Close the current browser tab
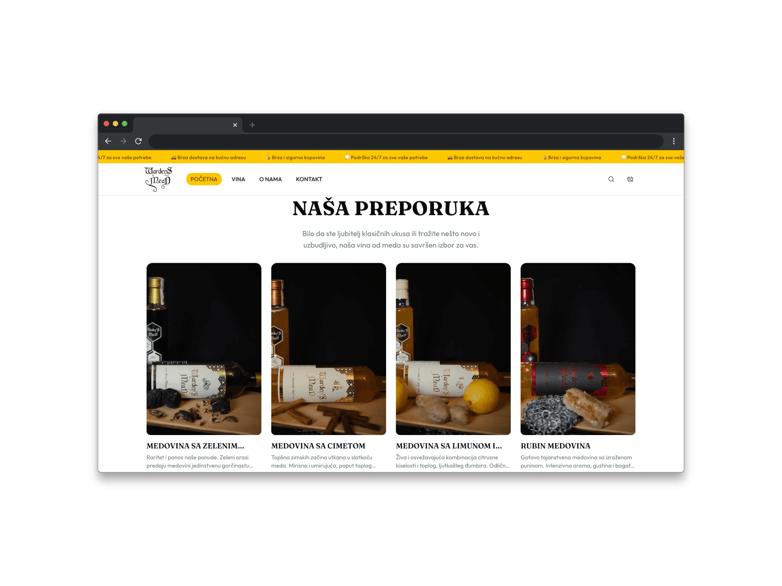The width and height of the screenshot is (782, 586). (x=235, y=125)
